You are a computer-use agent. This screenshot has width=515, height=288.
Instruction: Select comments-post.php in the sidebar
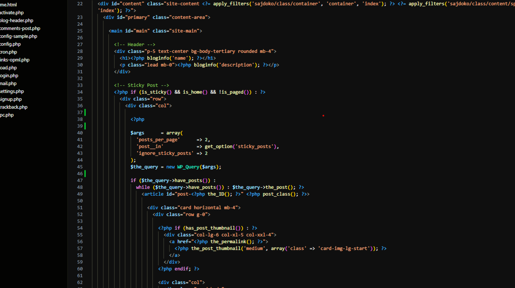[x=20, y=28]
